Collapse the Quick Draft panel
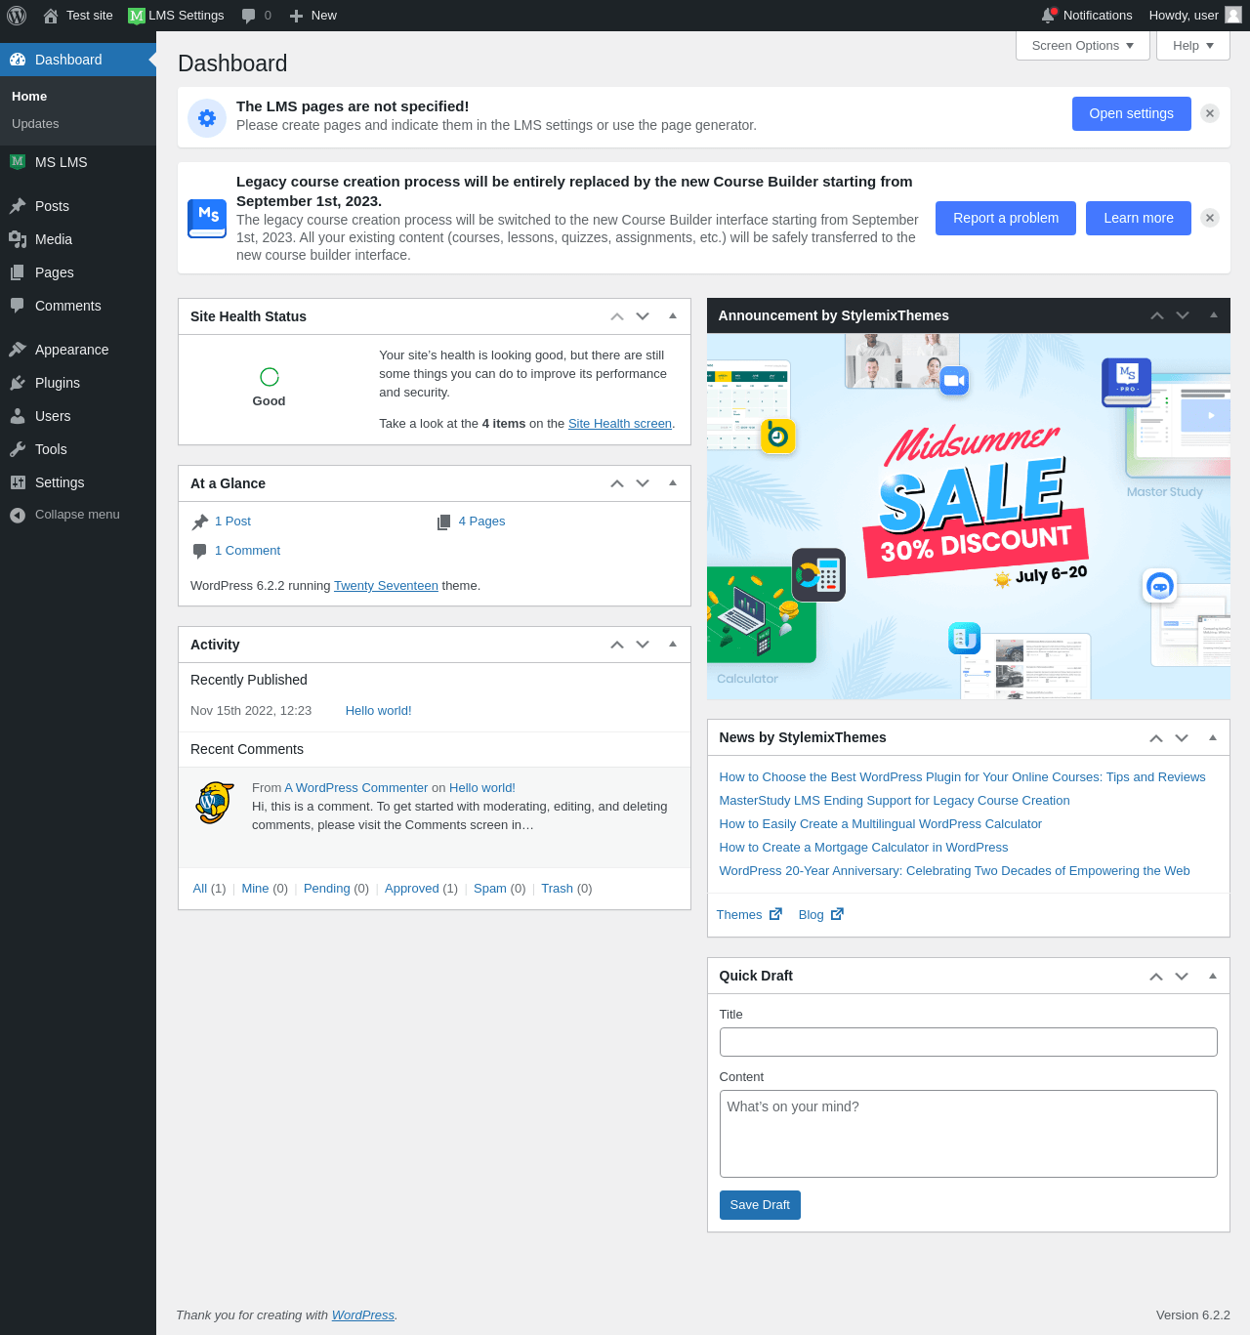This screenshot has height=1335, width=1250. pos(1213,977)
